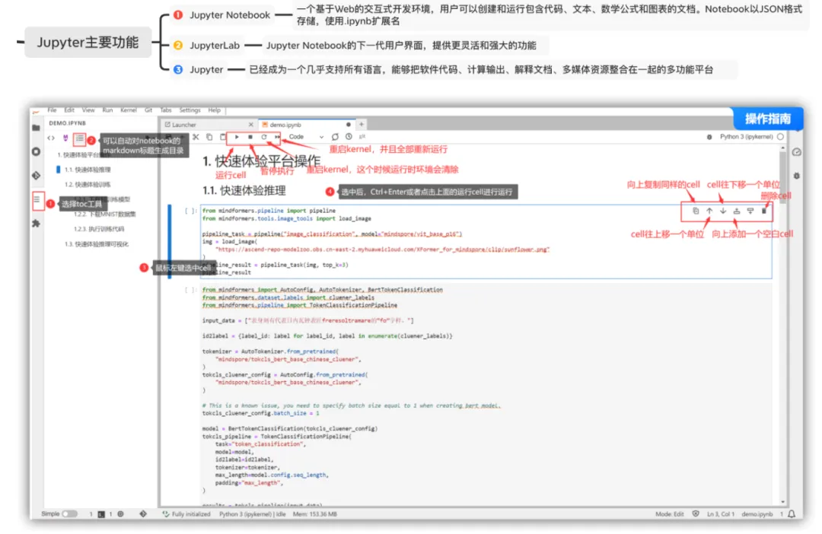The height and width of the screenshot is (534, 822).
Task: Click Python 3 (ipykernel) kernel selector
Action: [x=747, y=137]
